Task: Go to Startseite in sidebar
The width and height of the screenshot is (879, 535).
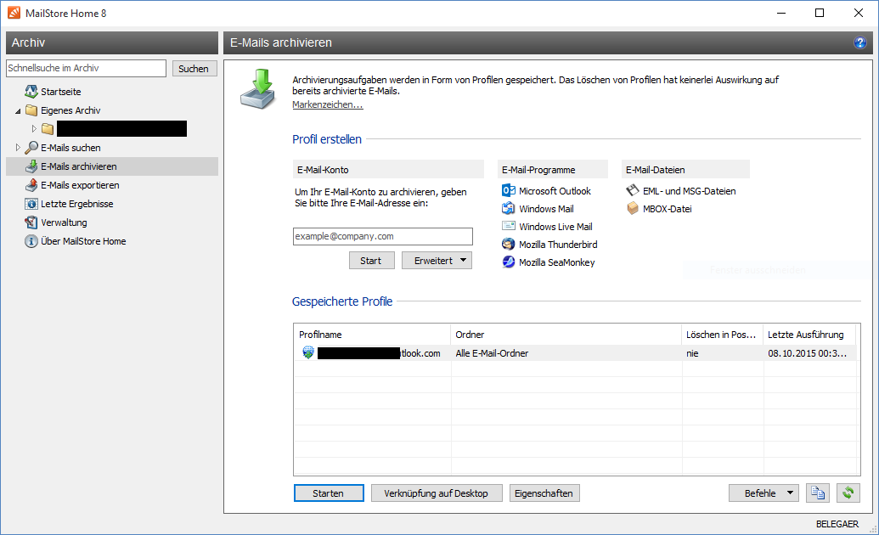Action: click(x=61, y=92)
